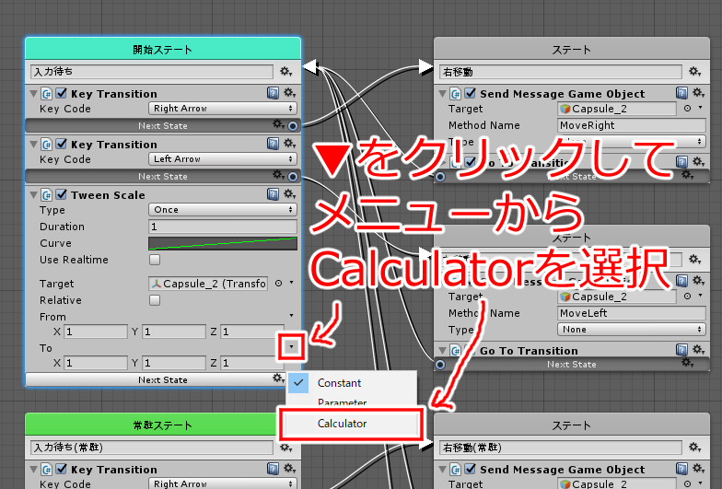The image size is (722, 489).
Task: Open help for Send Message in 右移動(常駐)
Action: 681,470
